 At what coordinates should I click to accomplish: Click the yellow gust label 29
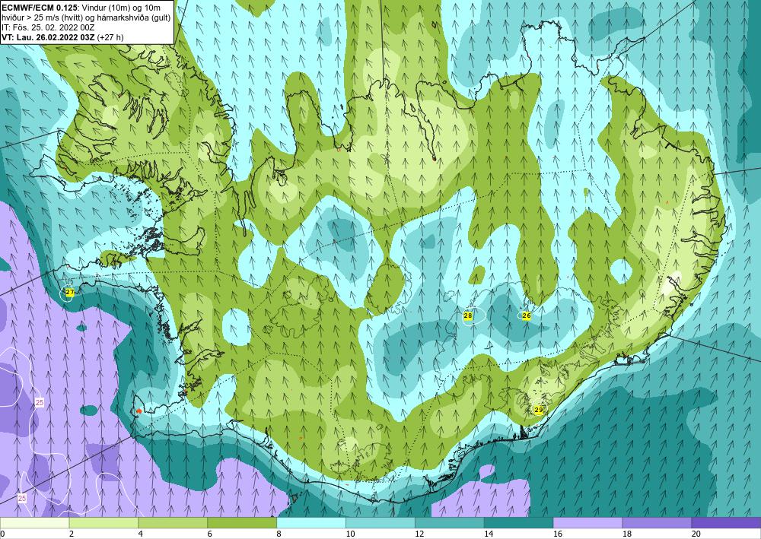pyautogui.click(x=539, y=410)
